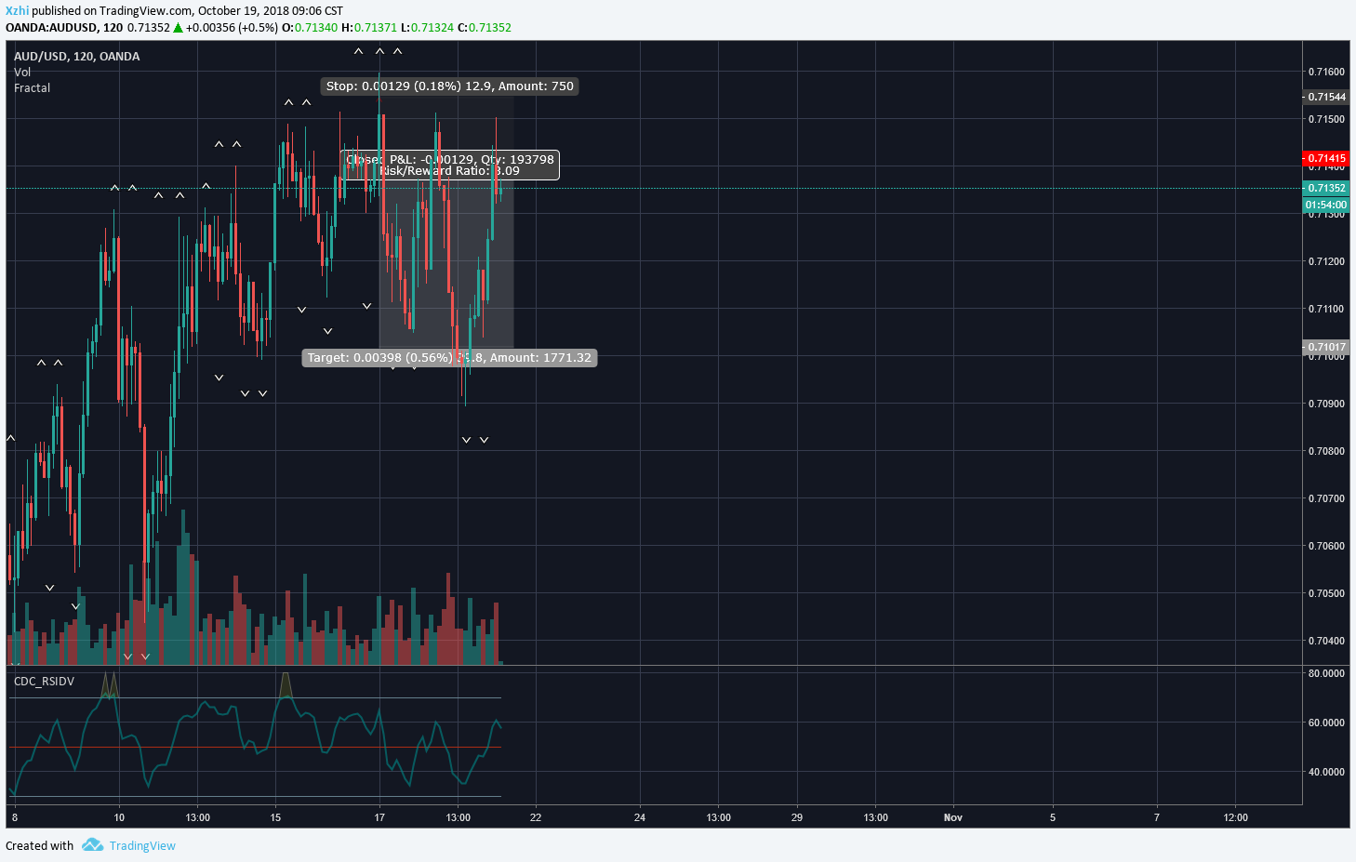The image size is (1356, 862).
Task: Click the 0.70400 price axis label
Action: 1326,641
